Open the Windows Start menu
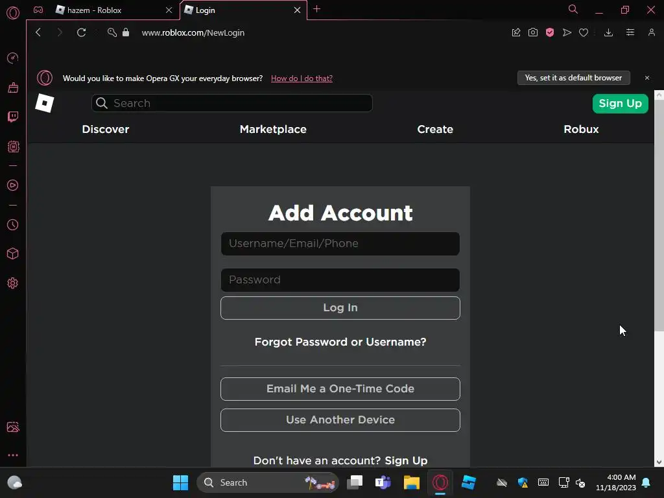Screen dimensions: 664x498 180,482
